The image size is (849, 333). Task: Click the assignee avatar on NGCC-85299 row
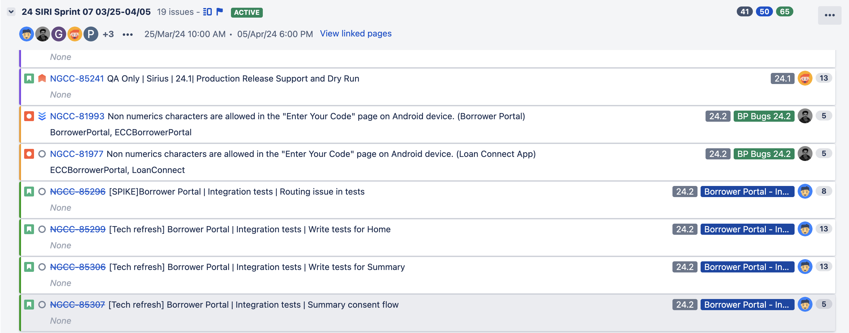(x=804, y=229)
